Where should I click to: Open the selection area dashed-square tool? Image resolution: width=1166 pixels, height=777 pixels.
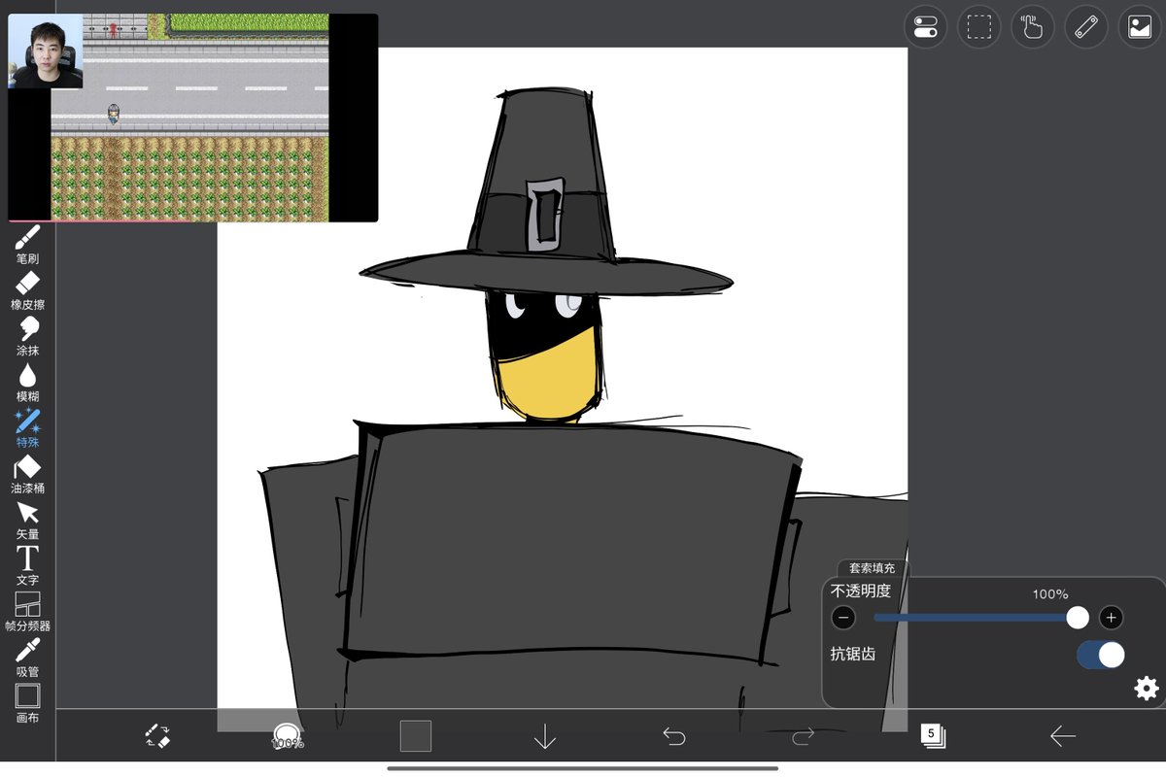tap(978, 27)
